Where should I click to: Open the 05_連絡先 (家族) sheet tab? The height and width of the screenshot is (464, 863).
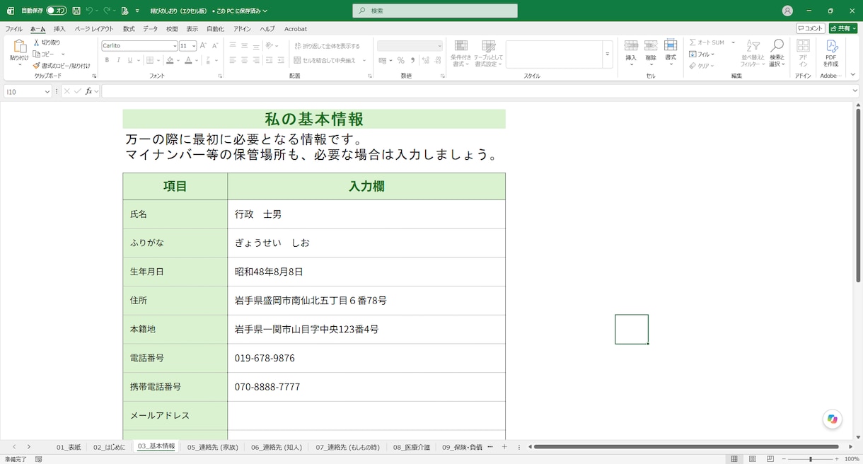[x=212, y=447]
